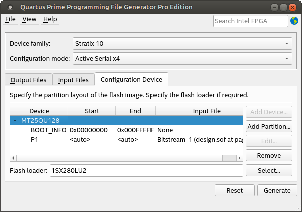302x212 pixels.
Task: Click the Reset button
Action: point(234,190)
